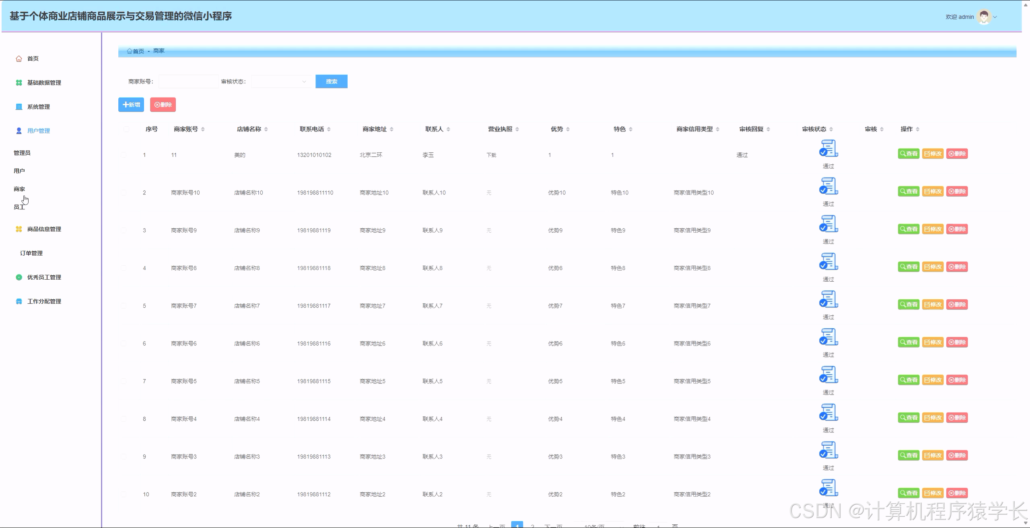Check the checkbox for 商家账号6 row
This screenshot has height=528, width=1030.
point(124,344)
